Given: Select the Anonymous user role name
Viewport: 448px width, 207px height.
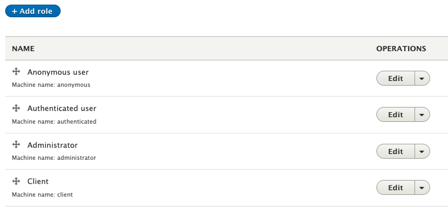Looking at the screenshot, I should (x=58, y=72).
